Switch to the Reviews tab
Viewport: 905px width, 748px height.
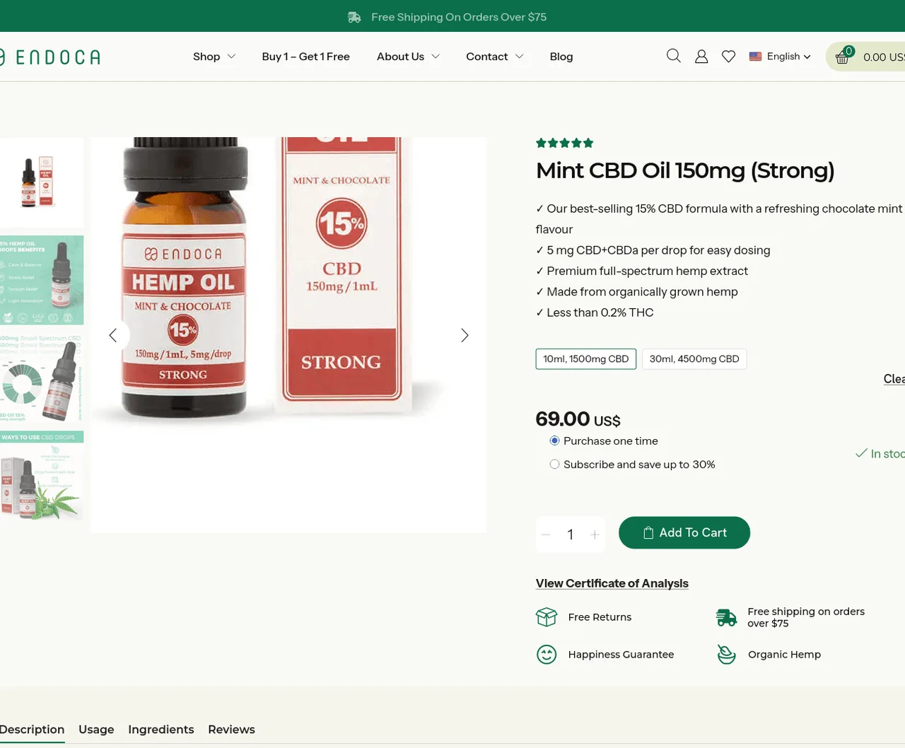click(231, 730)
